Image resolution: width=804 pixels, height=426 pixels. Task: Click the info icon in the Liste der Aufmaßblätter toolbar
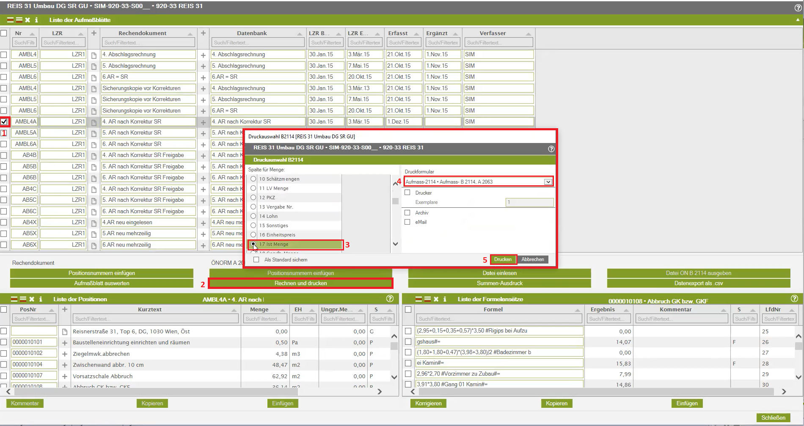[x=36, y=20]
